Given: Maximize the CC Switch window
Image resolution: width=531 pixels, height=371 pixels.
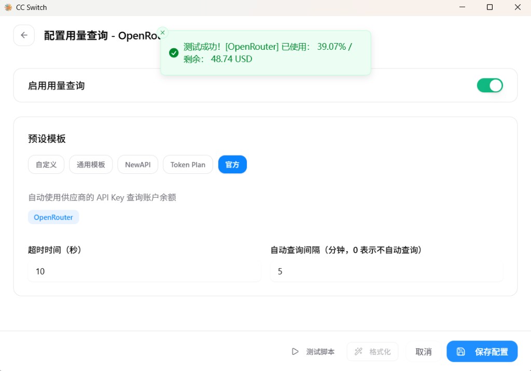Looking at the screenshot, I should point(490,7).
